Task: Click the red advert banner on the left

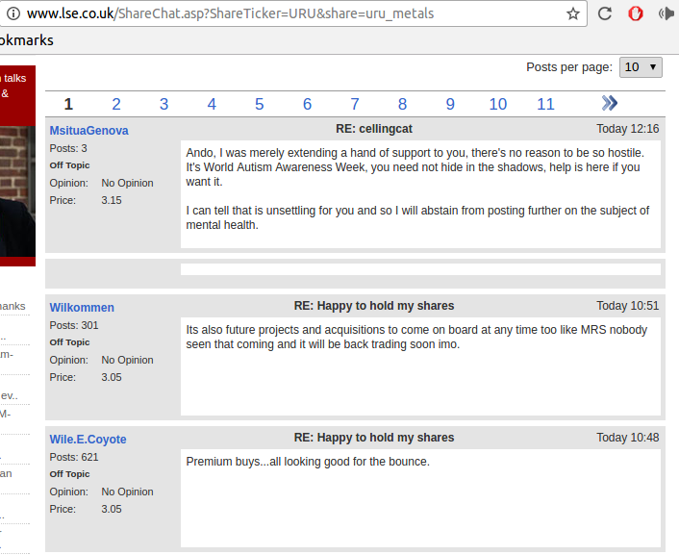Action: pos(17,165)
